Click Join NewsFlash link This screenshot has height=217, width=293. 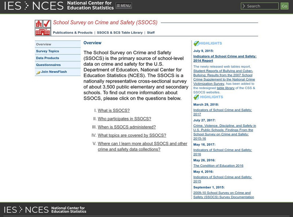point(54,72)
